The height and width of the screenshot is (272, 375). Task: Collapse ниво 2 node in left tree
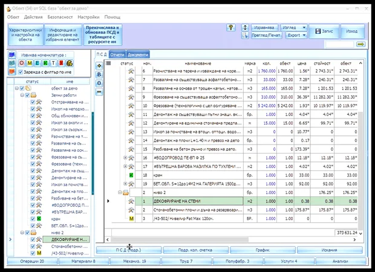tap(22, 233)
